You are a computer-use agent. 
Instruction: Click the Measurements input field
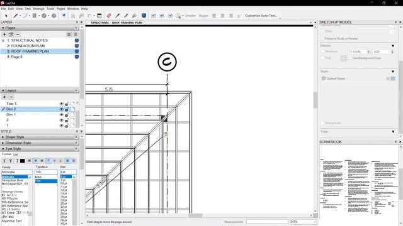point(267,222)
